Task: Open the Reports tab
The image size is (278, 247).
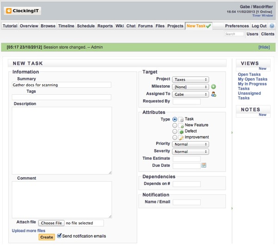Action: click(105, 26)
